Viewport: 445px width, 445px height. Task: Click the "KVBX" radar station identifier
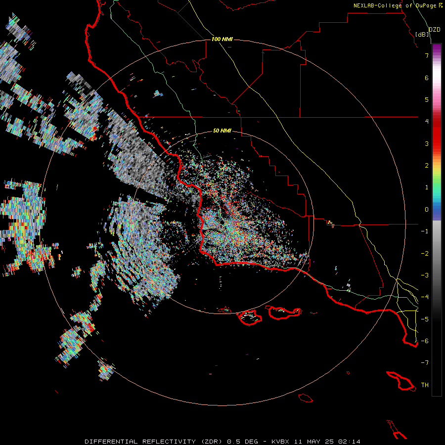tap(280, 442)
